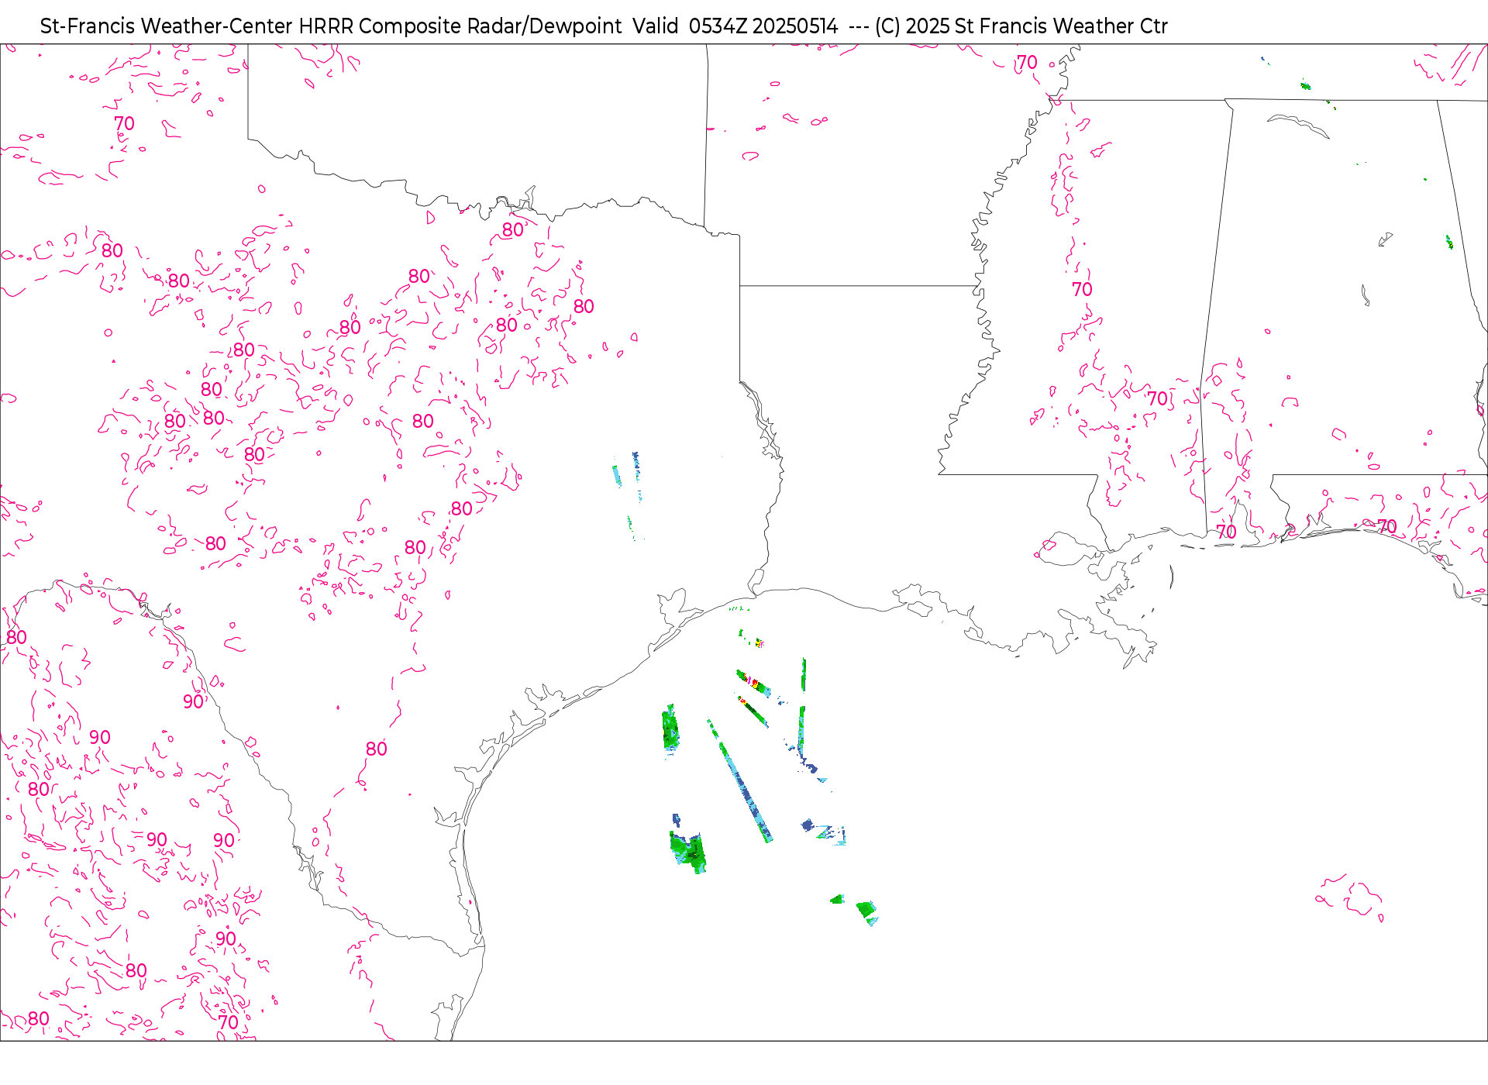Click the '70' dewpoint label in central Mississippi
1488x1085 pixels.
(x=1082, y=290)
